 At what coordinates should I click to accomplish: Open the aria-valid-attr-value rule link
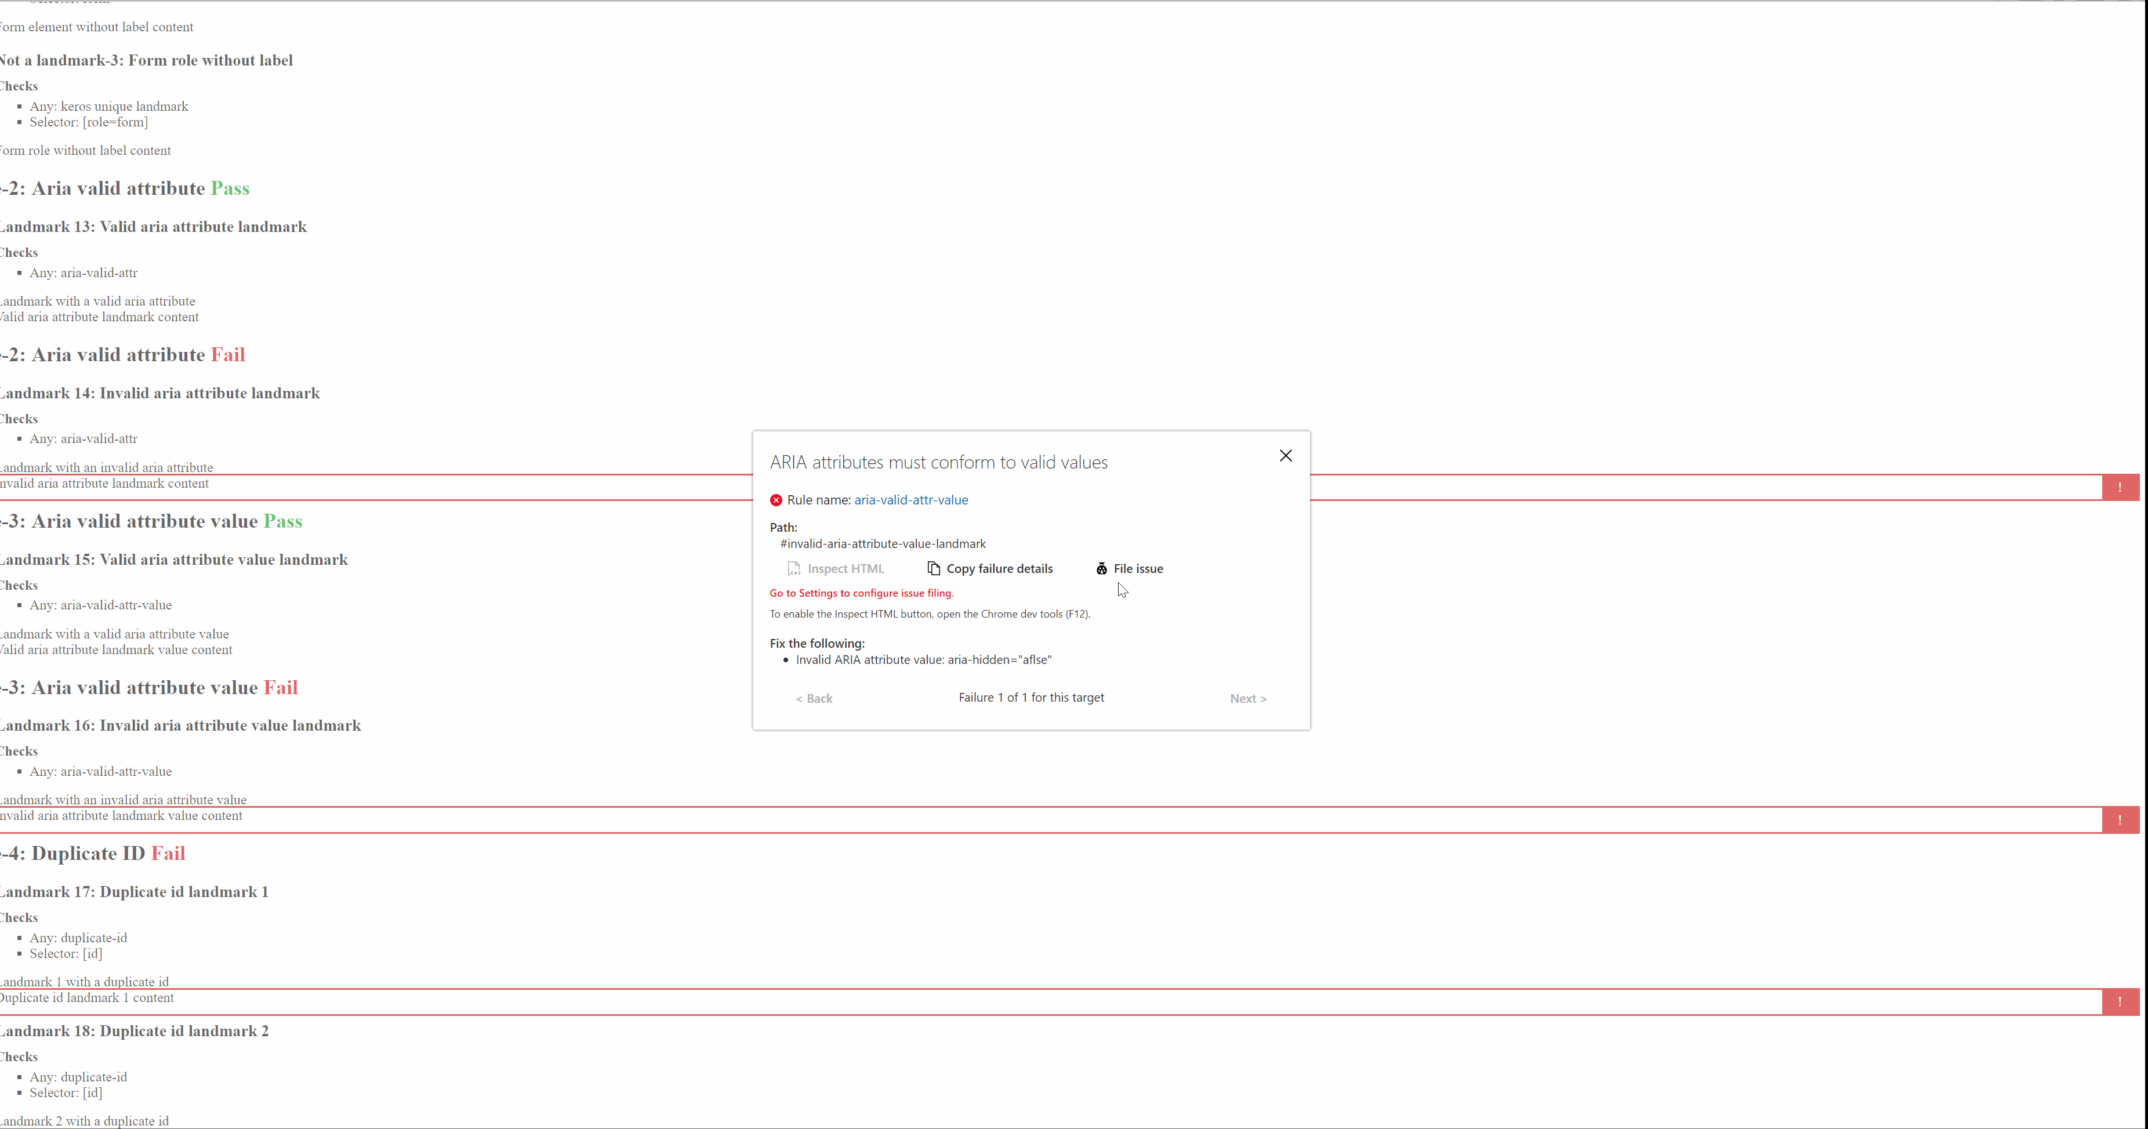pos(910,499)
